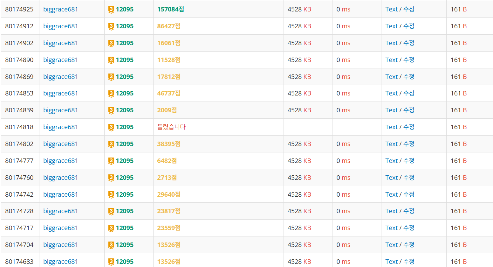Click the Text link for submission 80174818
Viewport: 493px width, 267px height.
(392, 127)
